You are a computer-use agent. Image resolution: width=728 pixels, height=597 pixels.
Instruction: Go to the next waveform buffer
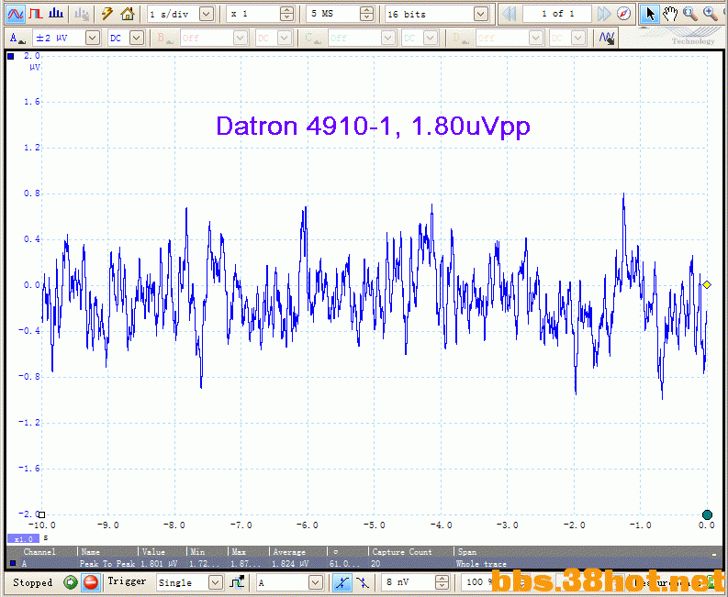[x=603, y=15]
